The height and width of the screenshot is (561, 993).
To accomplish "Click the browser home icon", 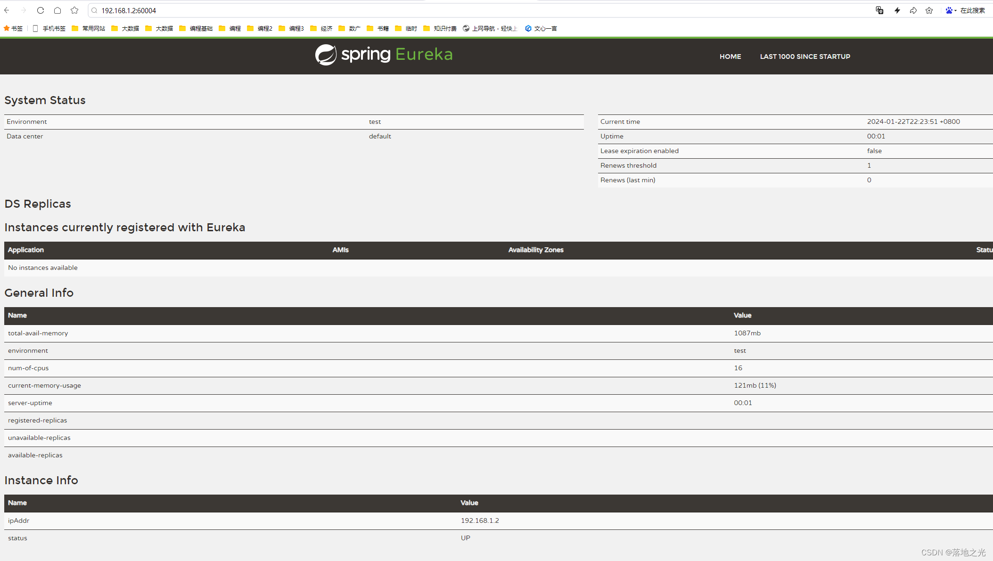I will click(x=57, y=10).
